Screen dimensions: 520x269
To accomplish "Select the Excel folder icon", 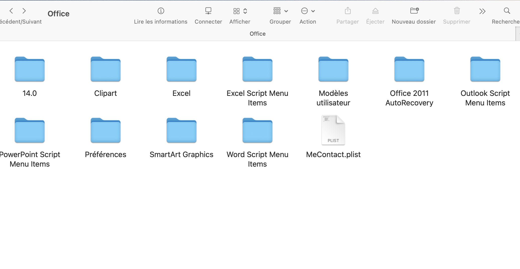I will click(x=182, y=69).
